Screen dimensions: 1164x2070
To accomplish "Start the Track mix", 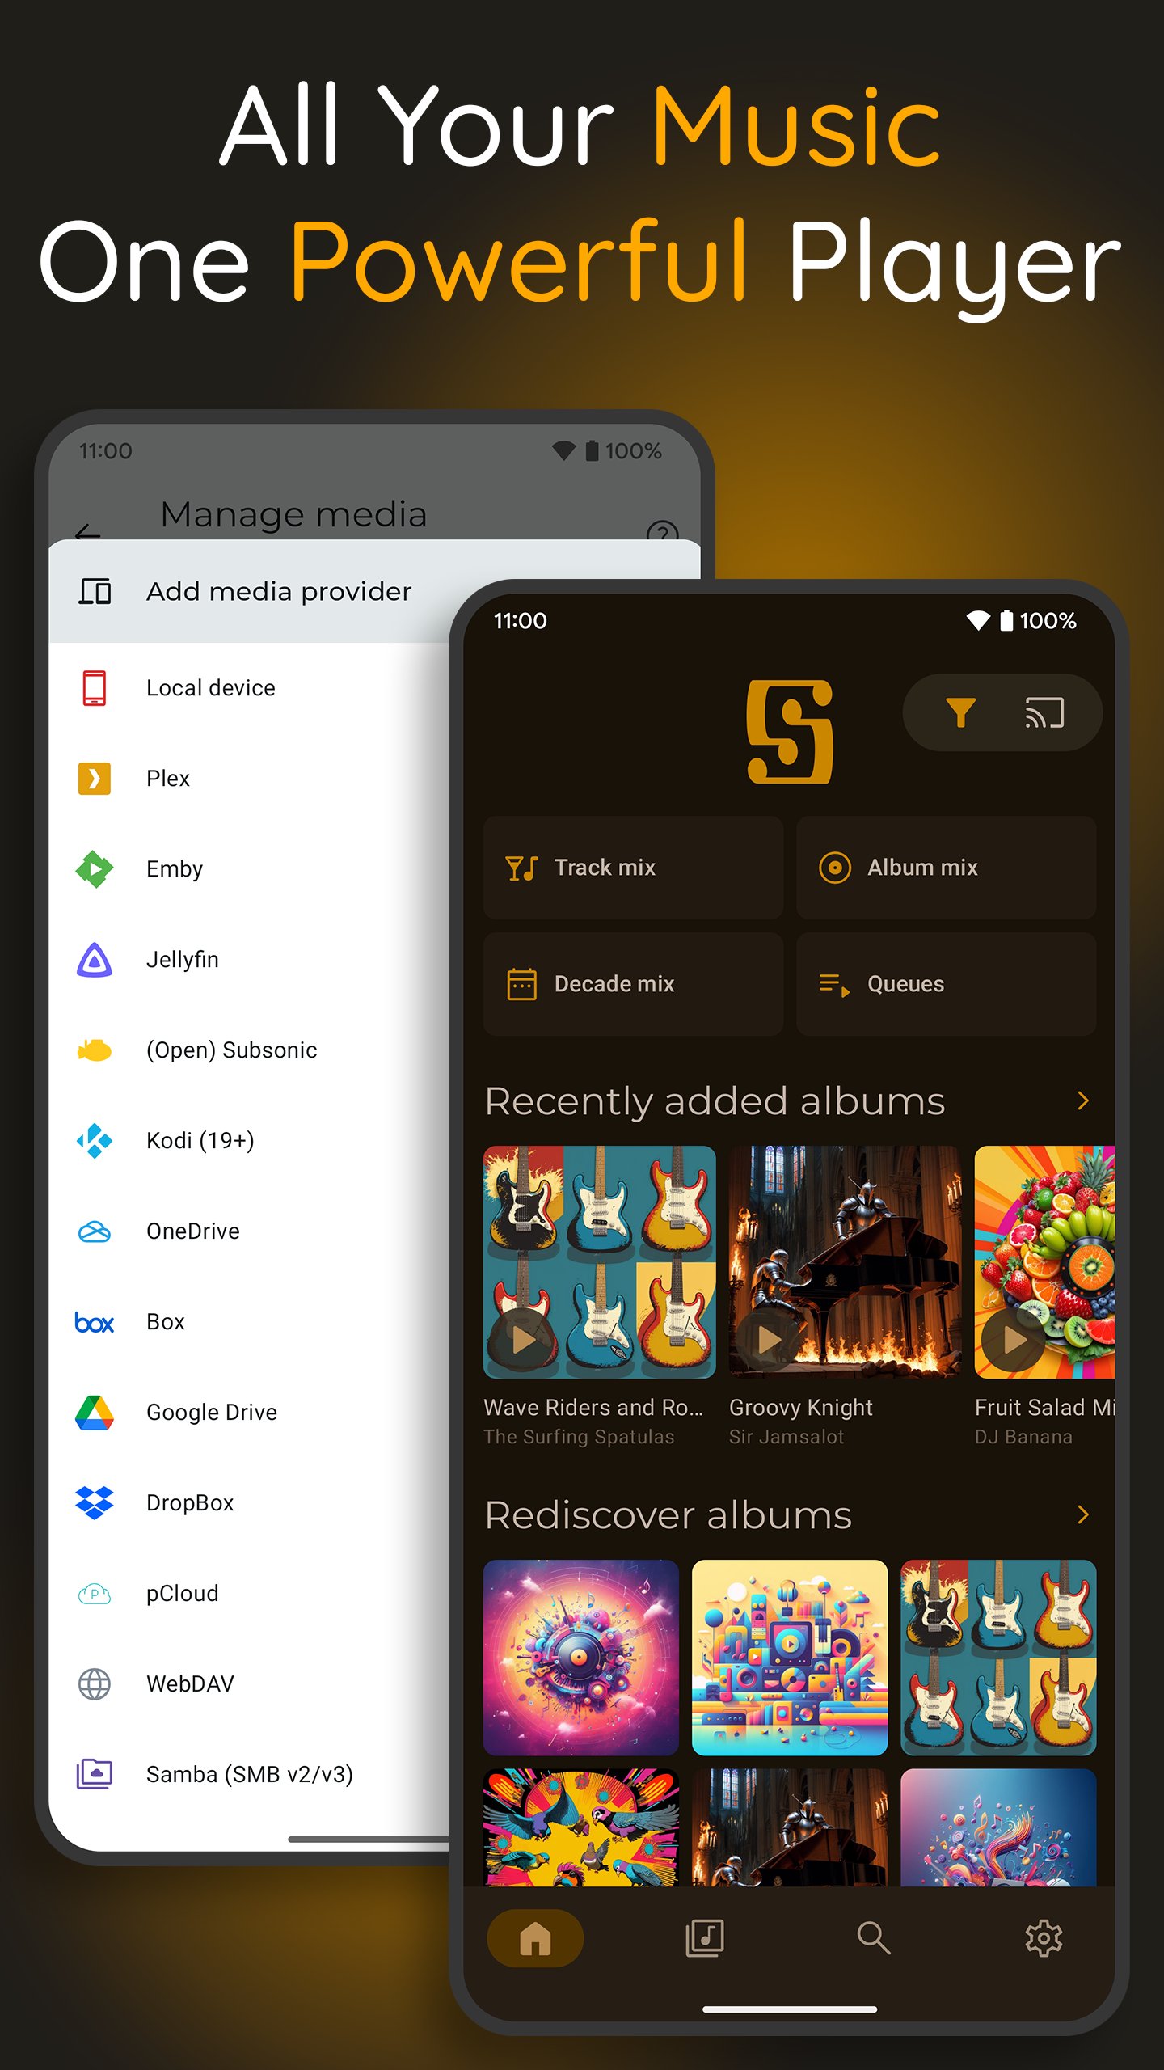I will point(632,868).
